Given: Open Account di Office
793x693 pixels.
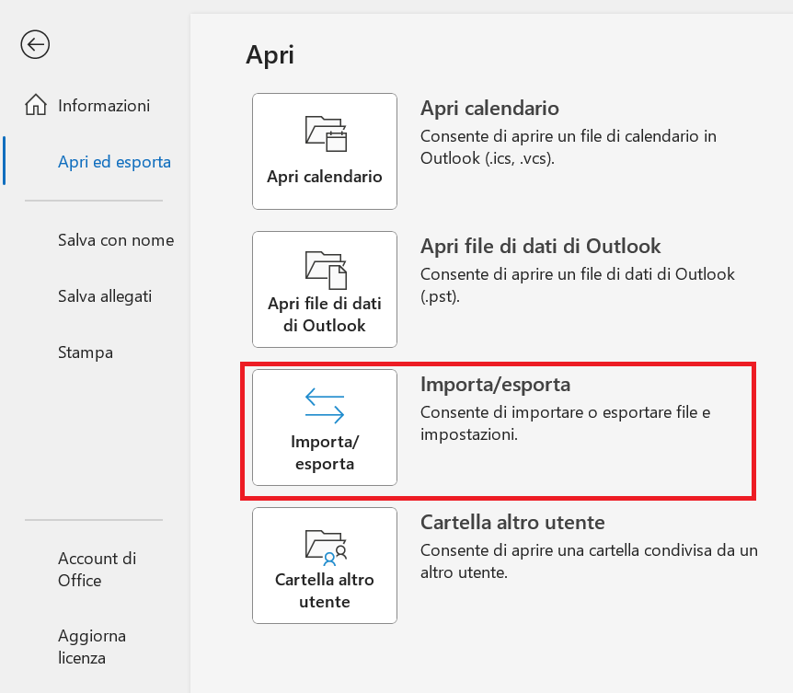Looking at the screenshot, I should point(98,569).
